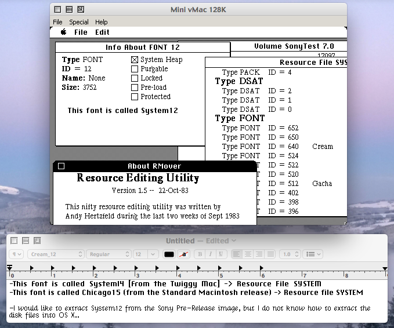Click the right margin marker on ruler
Image resolution: width=394 pixels, height=328 pixels.
click(x=385, y=269)
